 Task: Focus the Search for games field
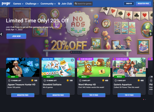click(83, 4)
